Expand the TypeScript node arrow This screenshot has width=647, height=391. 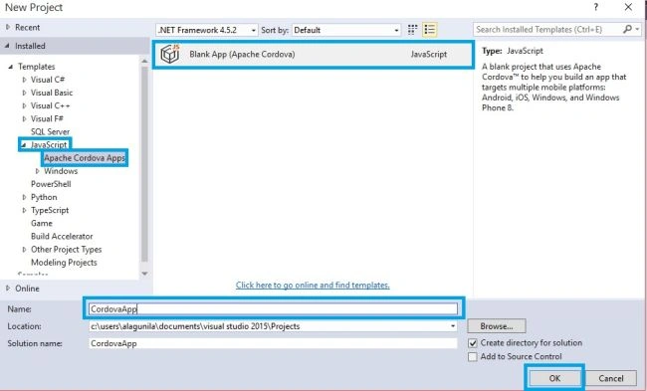pos(24,210)
